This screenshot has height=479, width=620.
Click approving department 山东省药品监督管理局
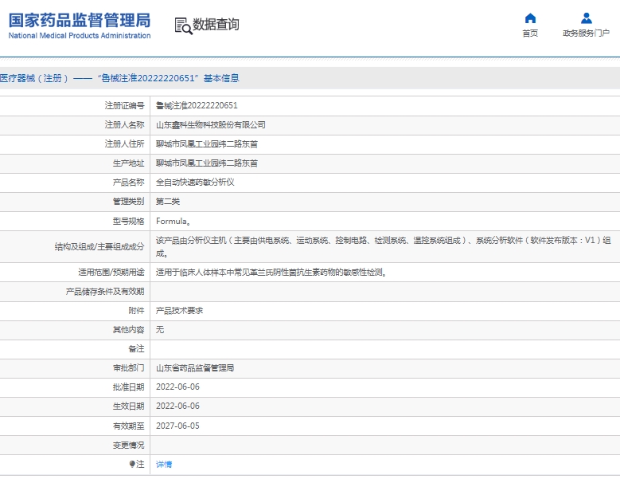[195, 368]
